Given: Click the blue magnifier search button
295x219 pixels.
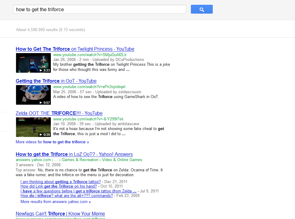Looking at the screenshot, I should [x=202, y=9].
